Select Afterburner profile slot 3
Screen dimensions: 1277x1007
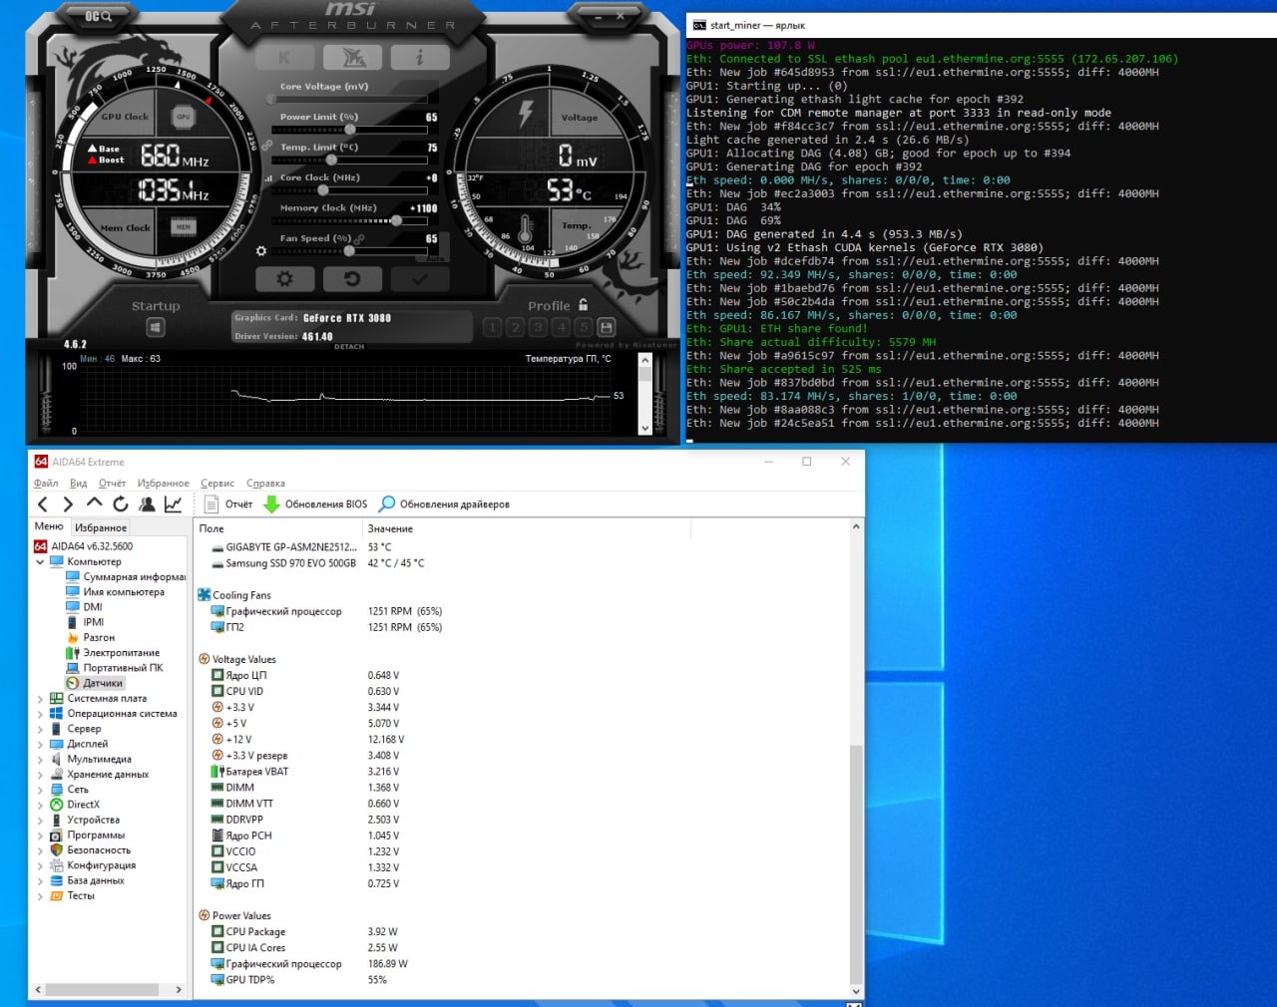(538, 327)
